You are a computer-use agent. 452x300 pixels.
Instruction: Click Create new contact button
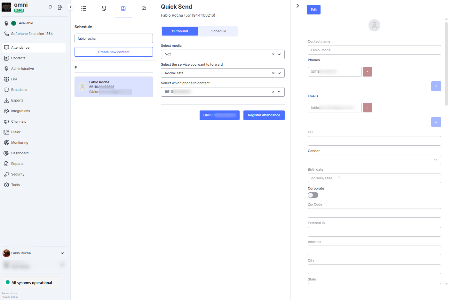114,52
